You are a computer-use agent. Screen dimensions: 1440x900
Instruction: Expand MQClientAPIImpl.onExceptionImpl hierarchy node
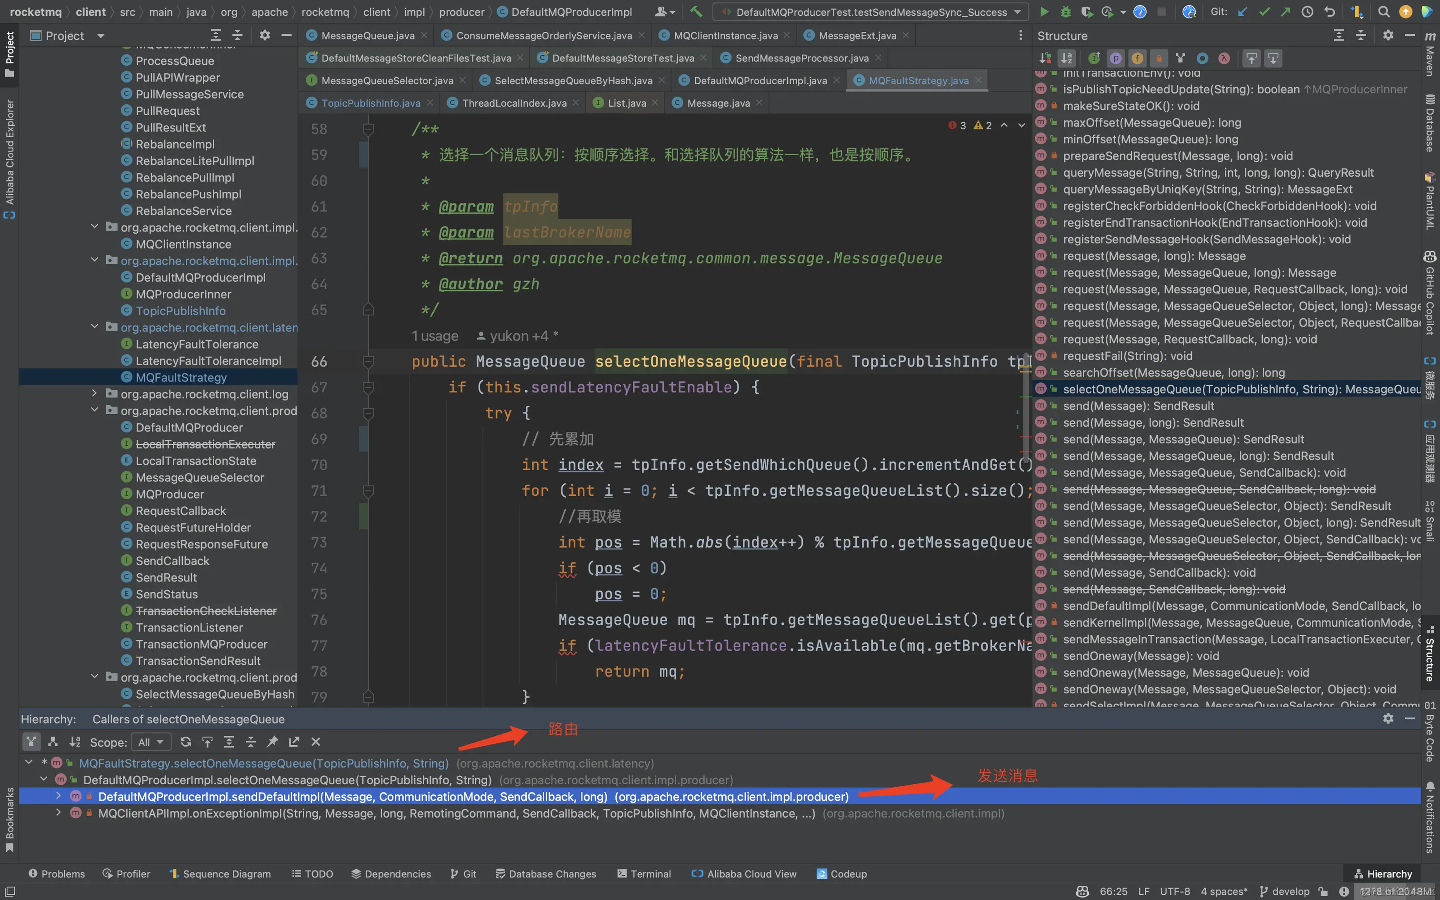tap(58, 812)
